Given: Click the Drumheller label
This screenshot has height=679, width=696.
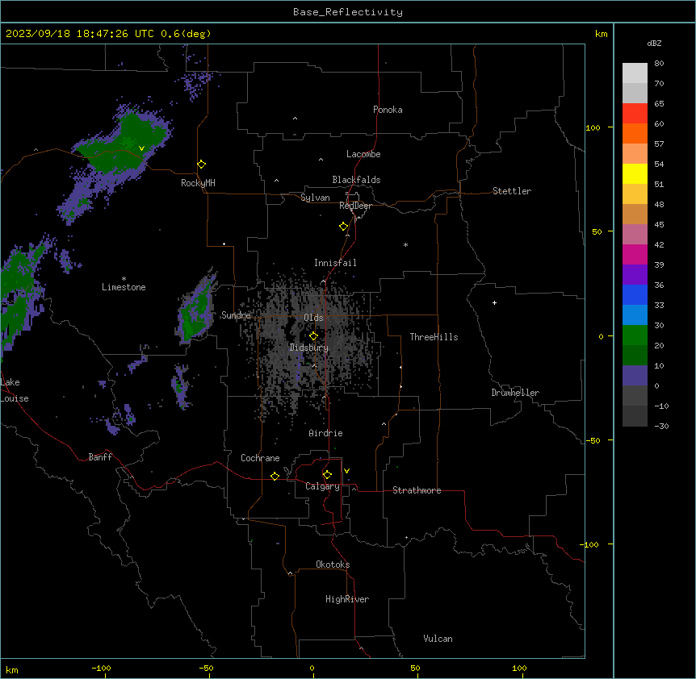Looking at the screenshot, I should pos(515,393).
